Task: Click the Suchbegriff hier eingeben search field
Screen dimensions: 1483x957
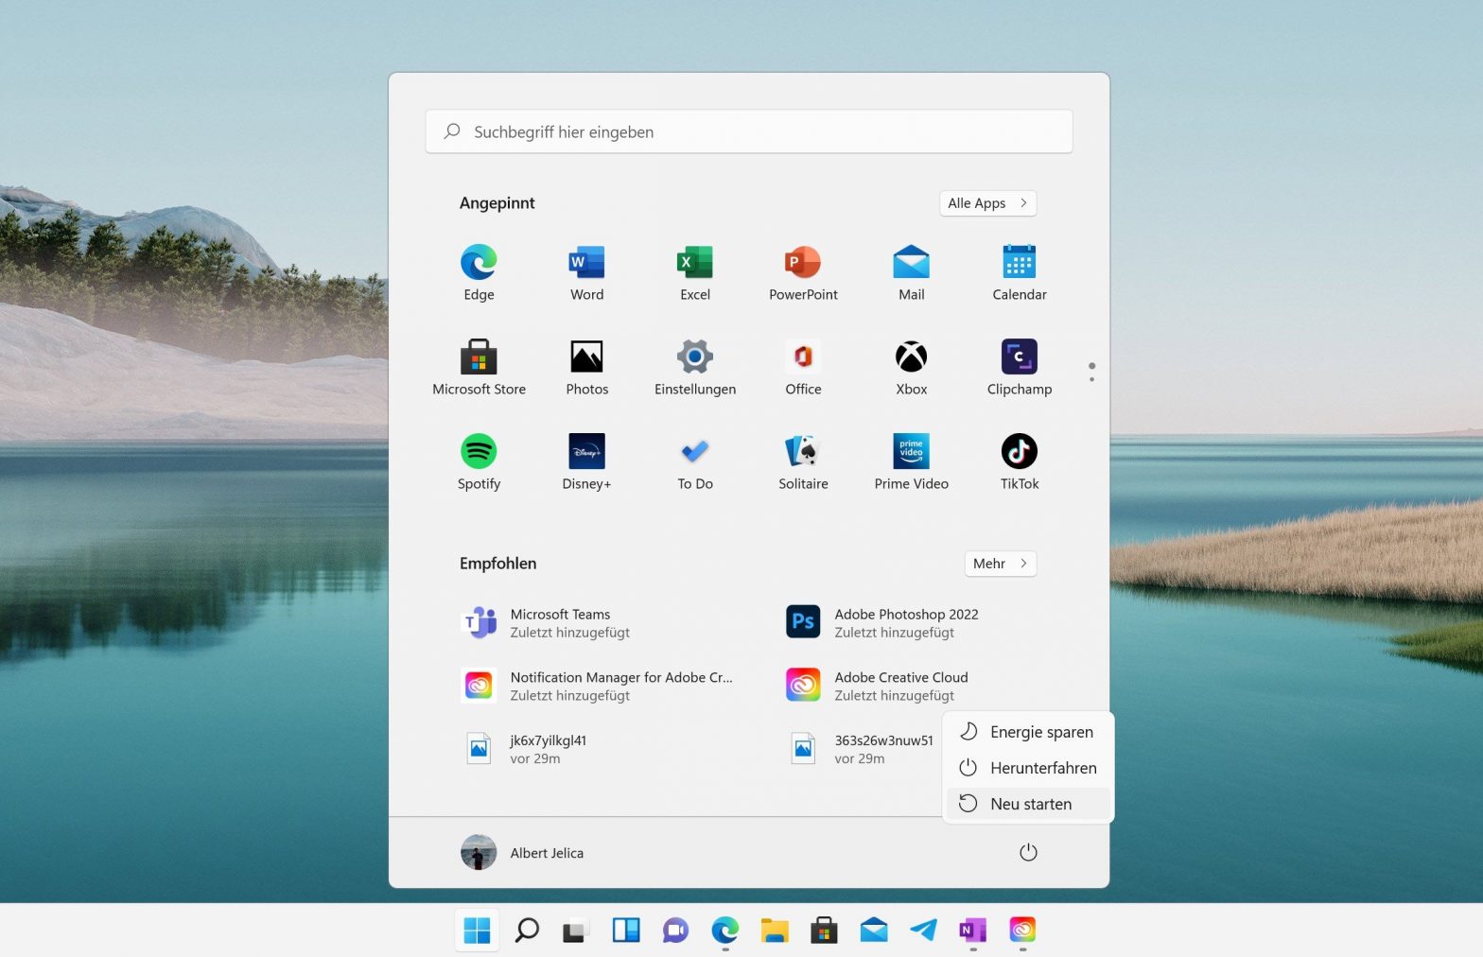Action: point(749,131)
